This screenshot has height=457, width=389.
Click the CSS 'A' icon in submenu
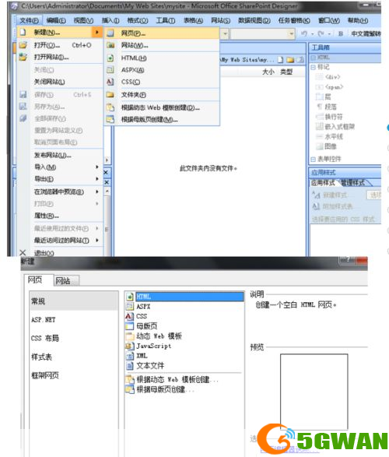(x=110, y=82)
